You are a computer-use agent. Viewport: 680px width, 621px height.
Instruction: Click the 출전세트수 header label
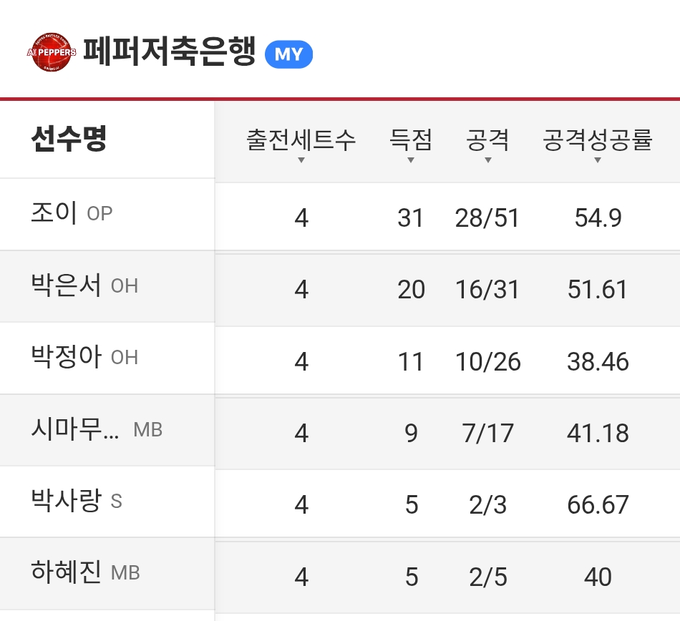click(x=301, y=140)
